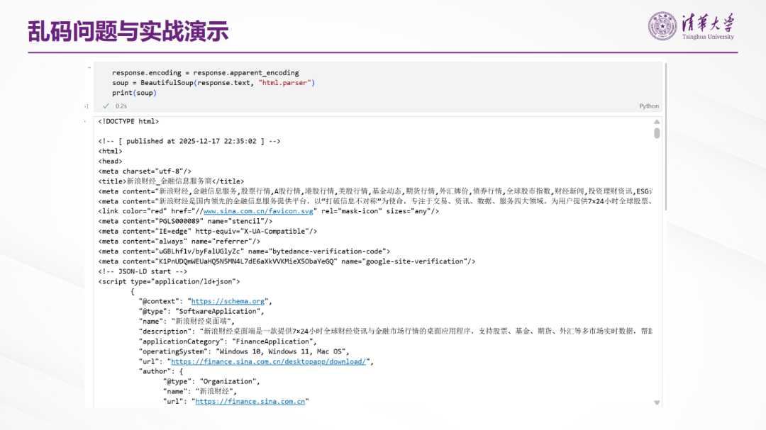Click the title line 新浪财经_金融信息服务商
Screen dimensions: 766x430
171,181
